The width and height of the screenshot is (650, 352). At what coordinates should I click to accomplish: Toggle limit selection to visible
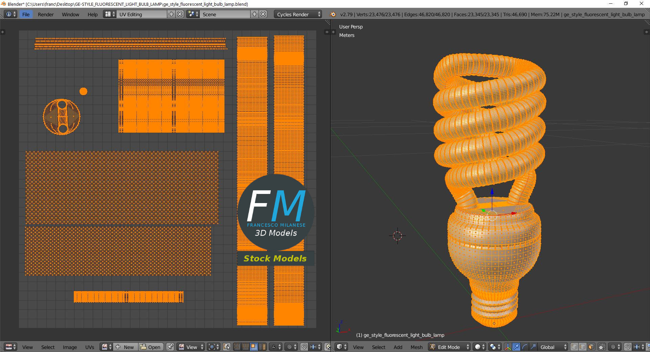(602, 347)
